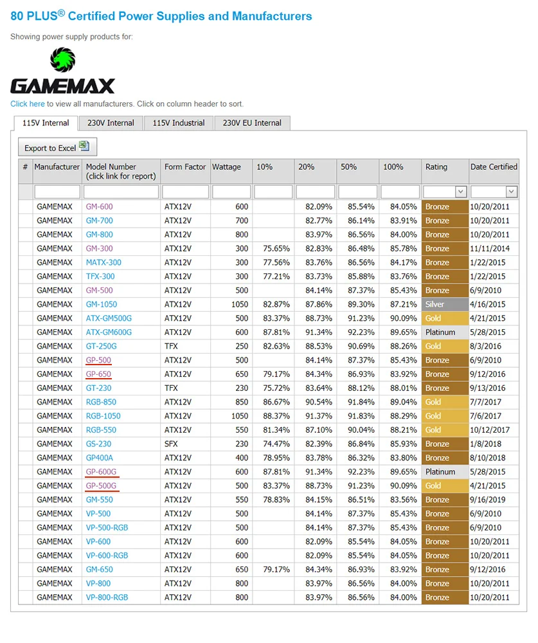This screenshot has width=538, height=643.
Task: Click the 50% filter input field
Action: [x=357, y=192]
